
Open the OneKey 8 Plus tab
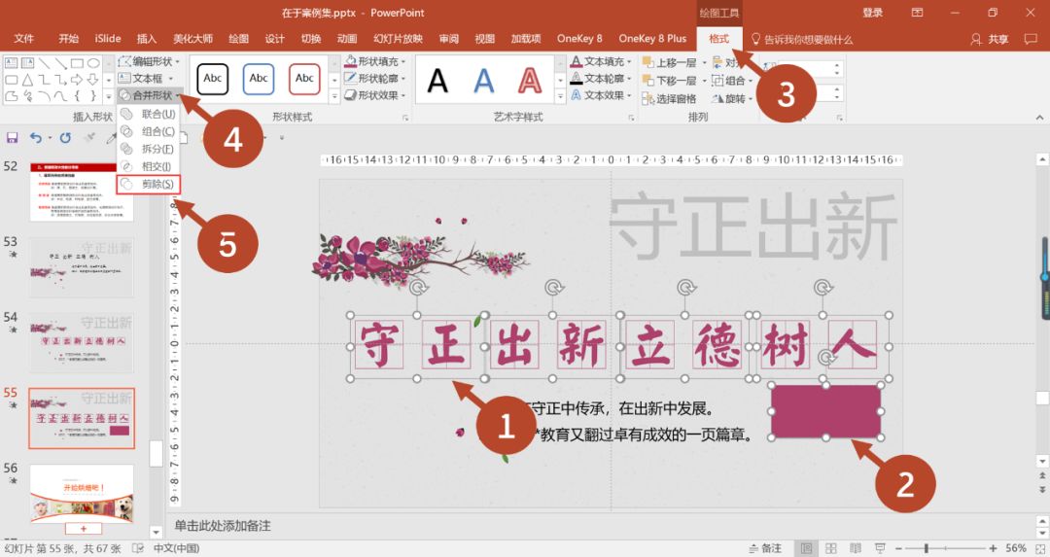click(652, 39)
